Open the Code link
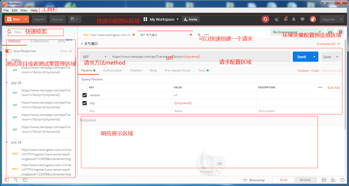This screenshot has height=186, width=349. 315,71
